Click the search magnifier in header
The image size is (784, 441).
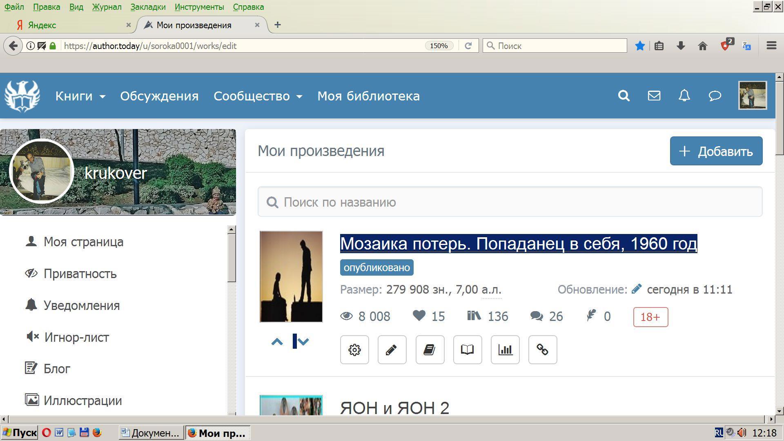(x=624, y=96)
